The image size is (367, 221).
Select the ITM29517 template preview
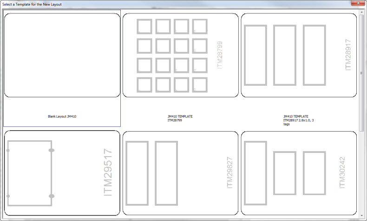pos(62,173)
